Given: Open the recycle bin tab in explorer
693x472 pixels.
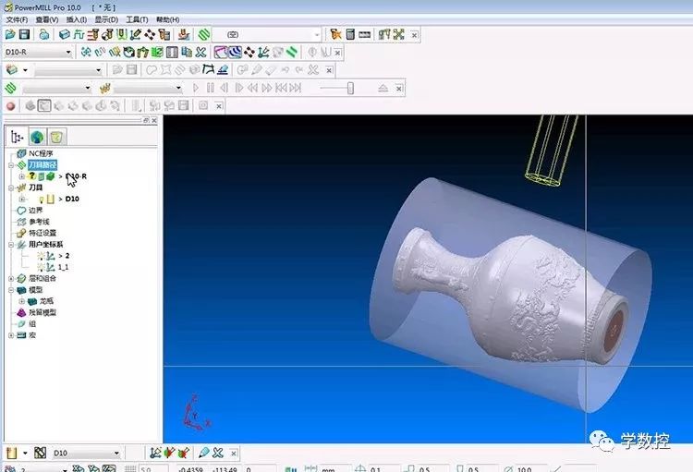Looking at the screenshot, I should pos(56,137).
